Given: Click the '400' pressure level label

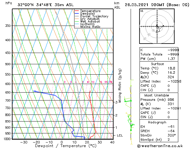Looking at the screenshot, I should [8, 40].
